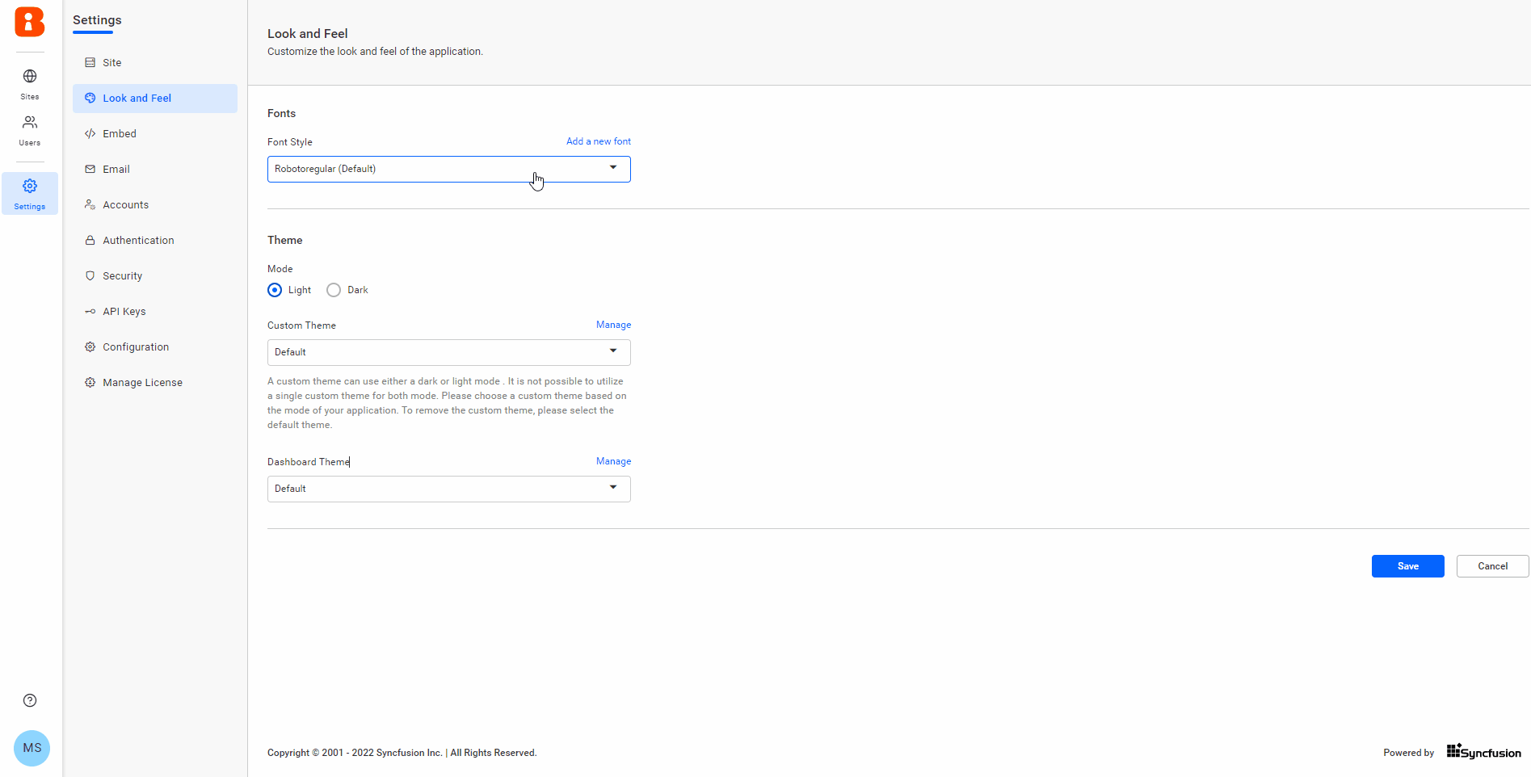
Task: Go to Manage License settings
Action: point(142,383)
